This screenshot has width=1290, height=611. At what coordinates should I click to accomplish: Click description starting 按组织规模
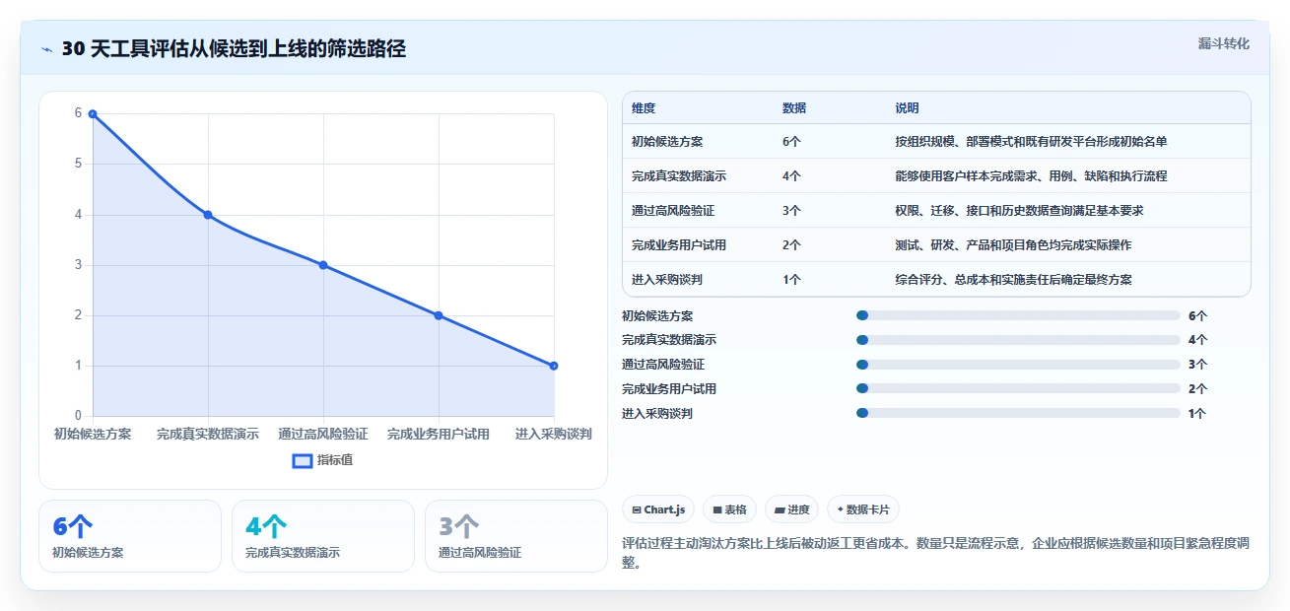tap(1031, 142)
